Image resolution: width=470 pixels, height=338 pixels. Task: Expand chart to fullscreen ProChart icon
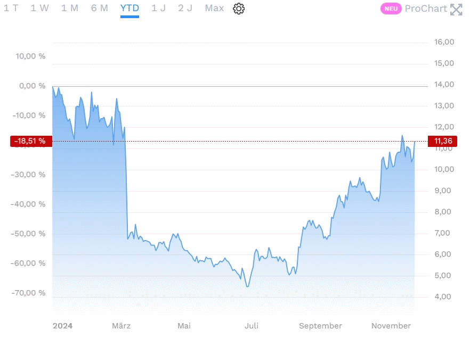point(456,9)
